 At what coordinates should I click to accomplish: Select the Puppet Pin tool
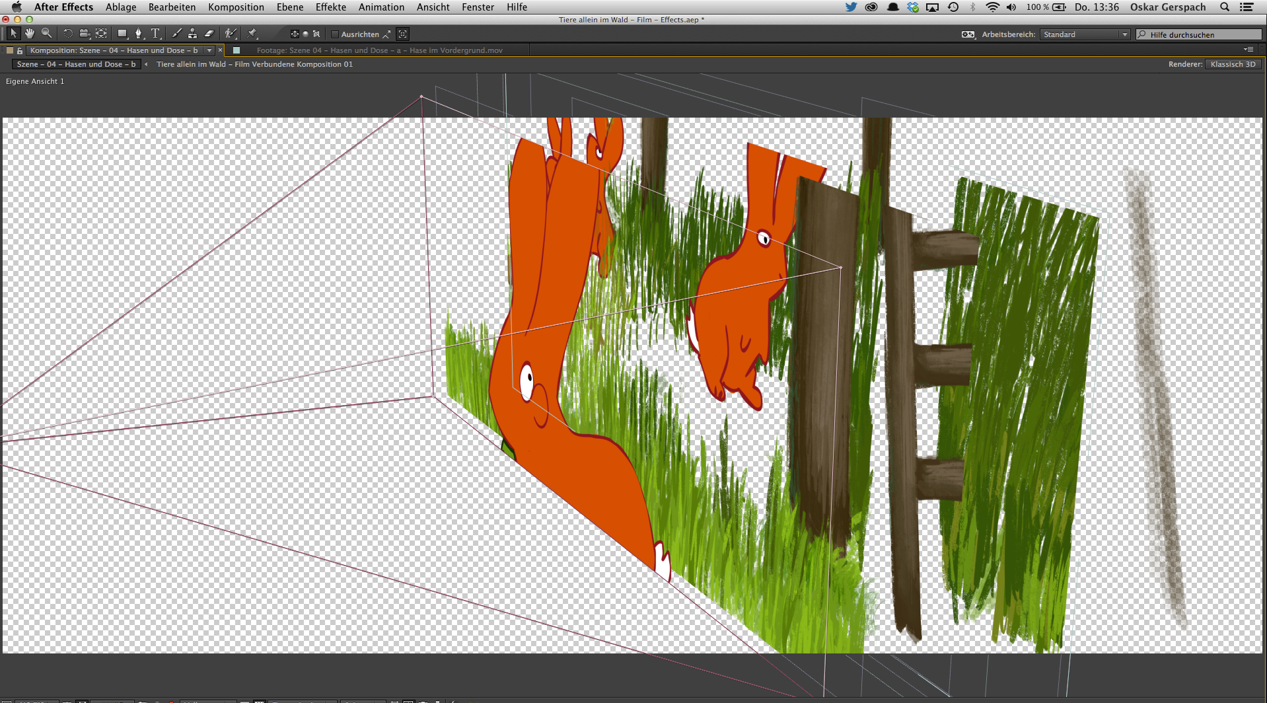pyautogui.click(x=252, y=34)
